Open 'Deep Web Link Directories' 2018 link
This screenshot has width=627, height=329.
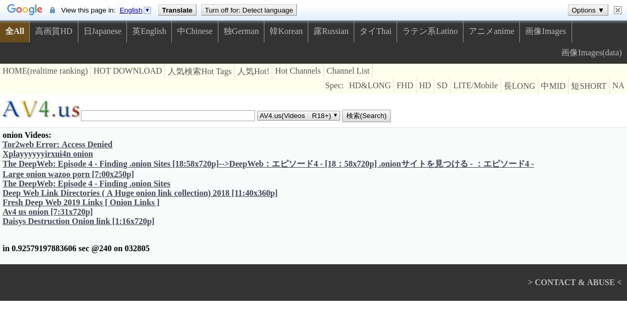tap(140, 193)
